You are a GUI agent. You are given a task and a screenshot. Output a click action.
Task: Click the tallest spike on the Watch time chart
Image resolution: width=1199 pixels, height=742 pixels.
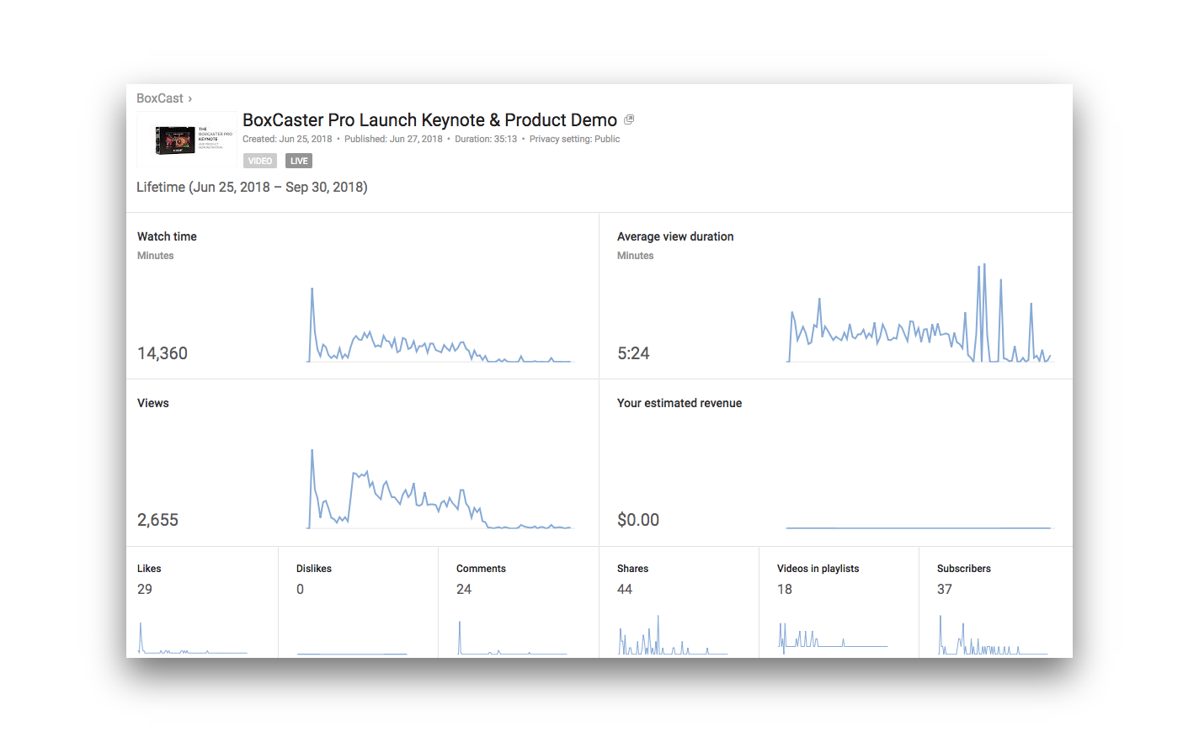point(311,290)
